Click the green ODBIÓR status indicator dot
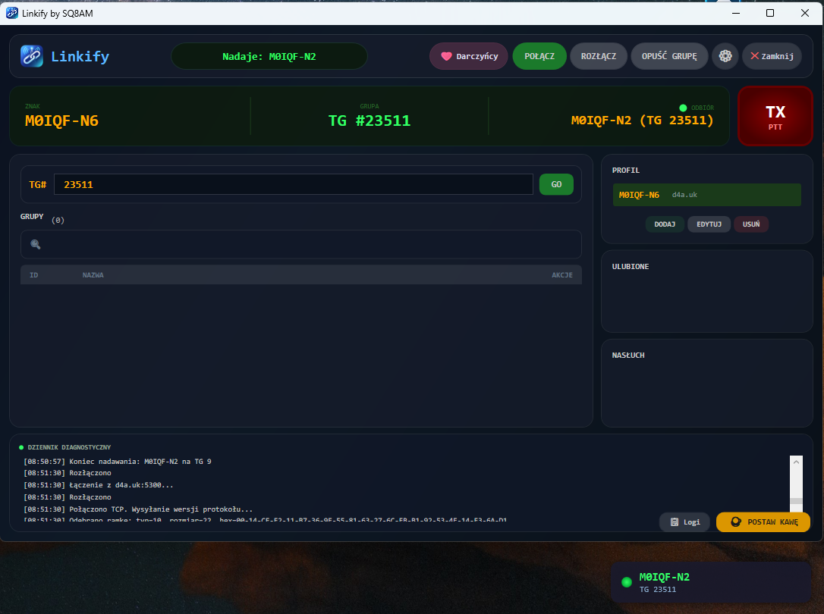This screenshot has width=824, height=614. 683,108
